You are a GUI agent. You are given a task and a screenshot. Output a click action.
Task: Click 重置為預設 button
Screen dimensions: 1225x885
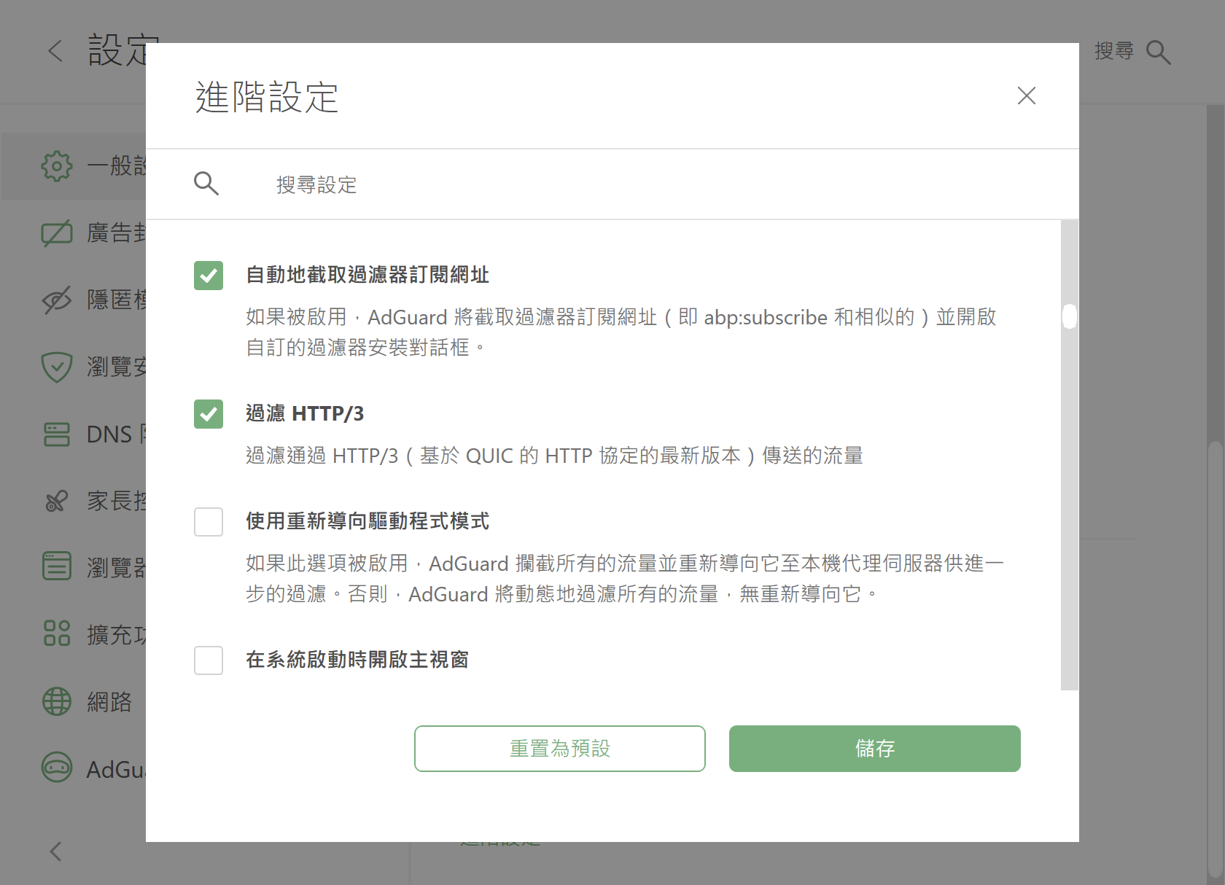click(x=560, y=749)
